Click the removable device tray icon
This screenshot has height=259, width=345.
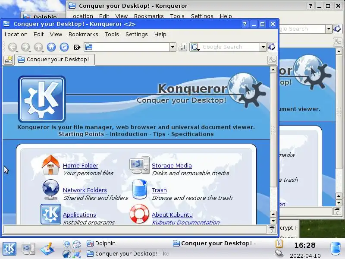tap(279, 253)
